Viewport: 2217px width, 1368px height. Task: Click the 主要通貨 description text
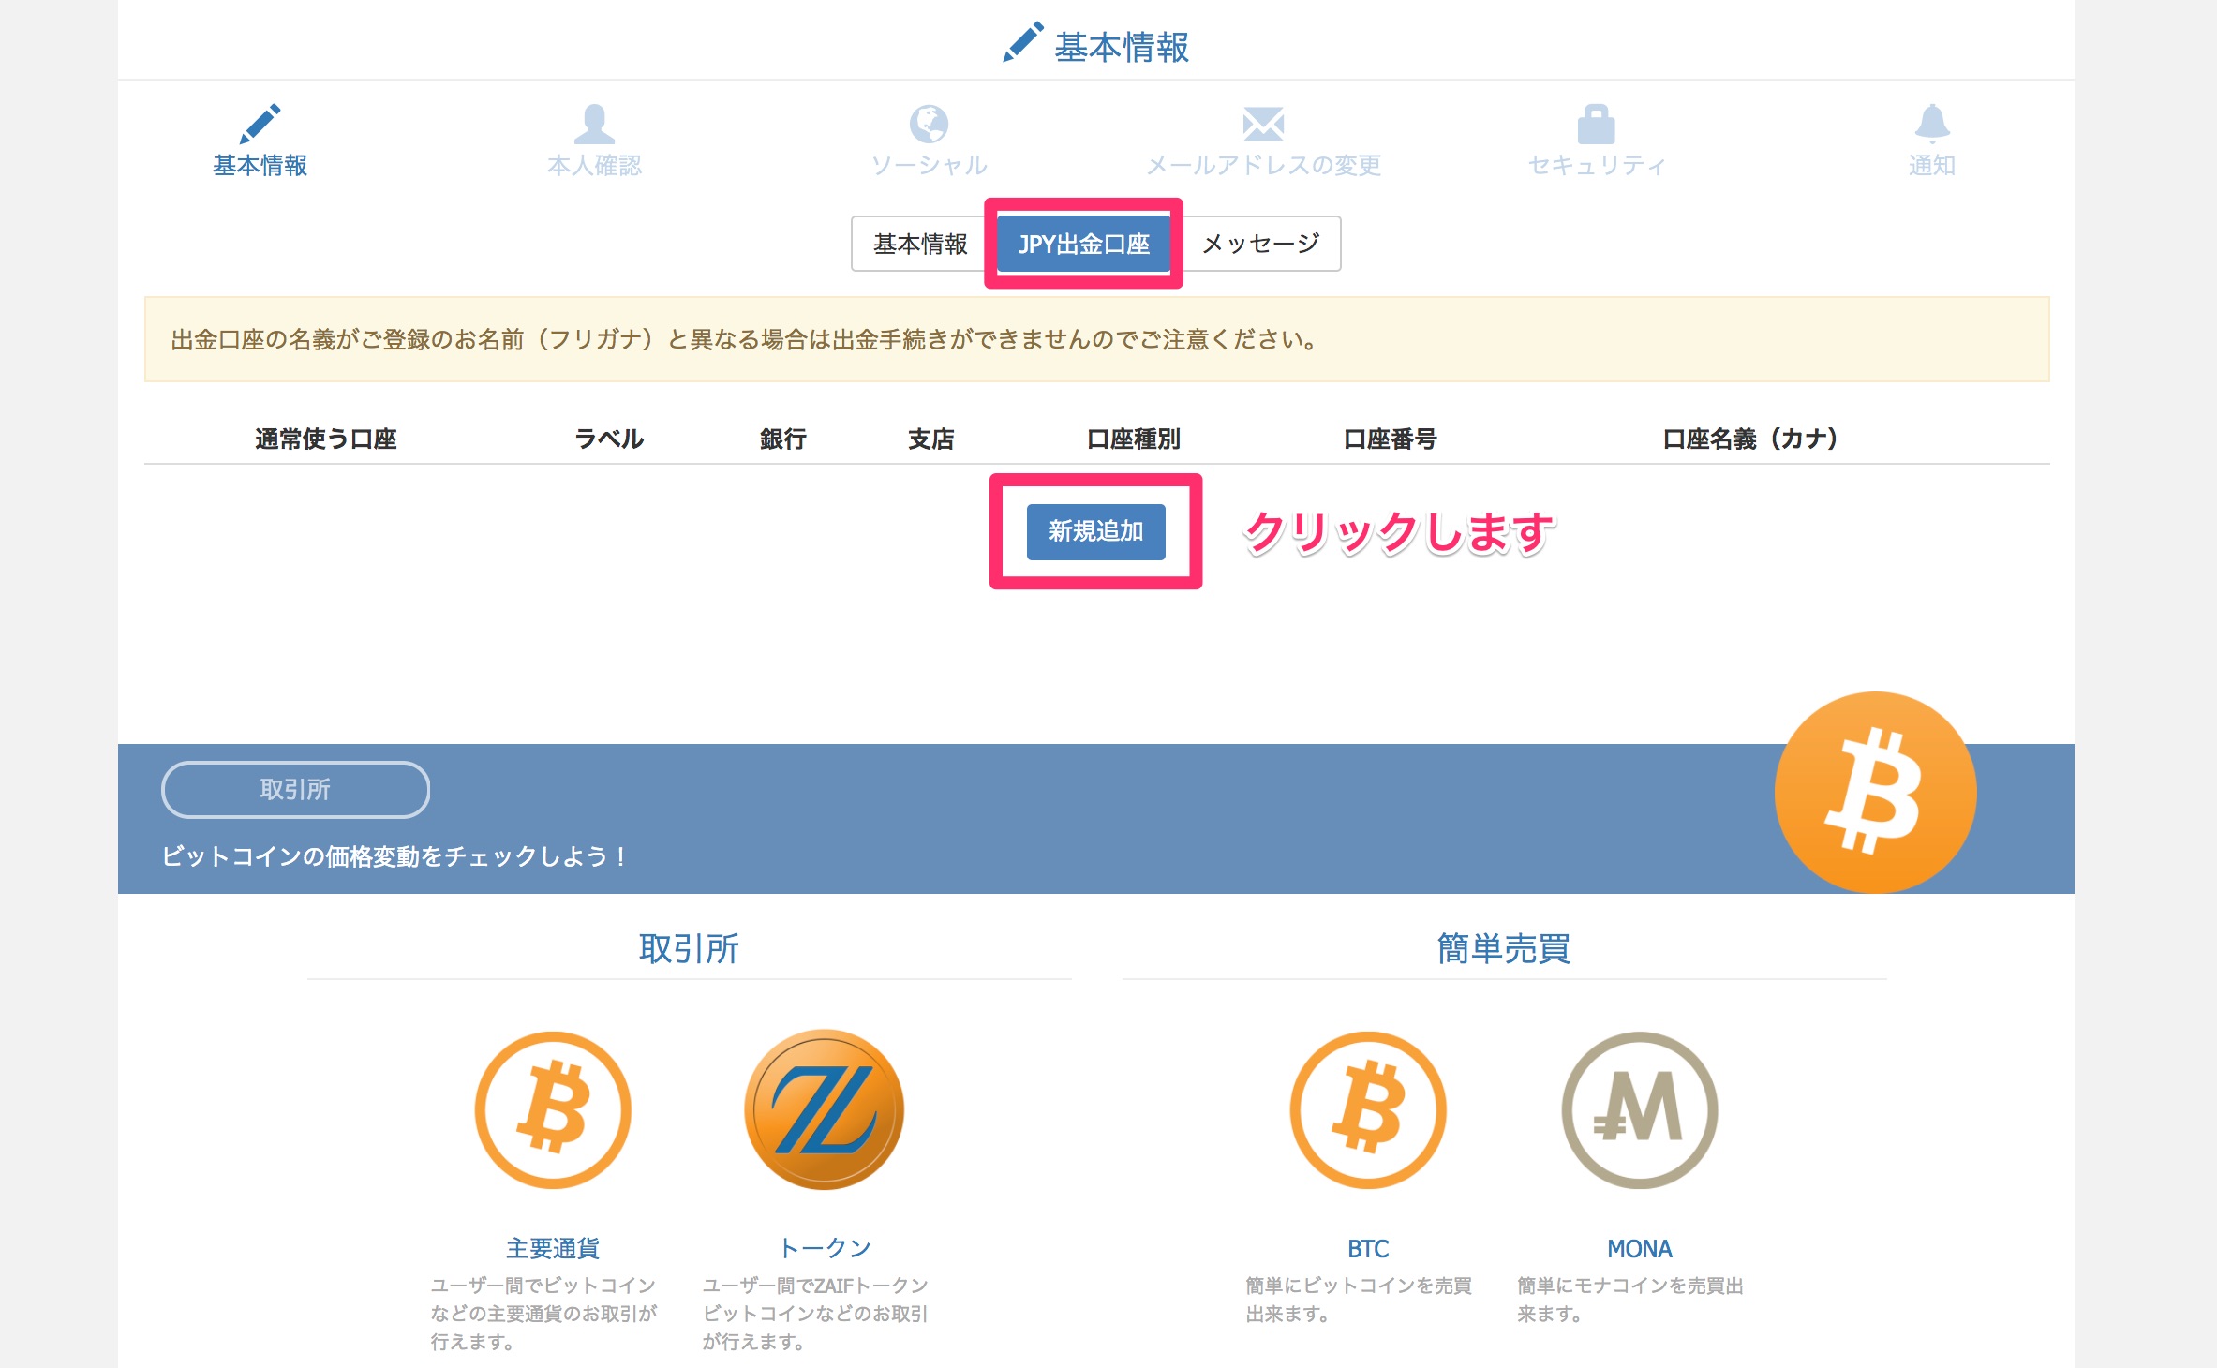(x=543, y=1314)
